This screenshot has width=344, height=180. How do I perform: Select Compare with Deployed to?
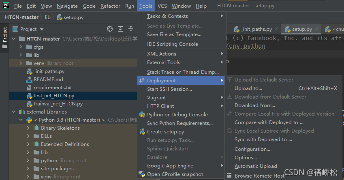pos(284,122)
